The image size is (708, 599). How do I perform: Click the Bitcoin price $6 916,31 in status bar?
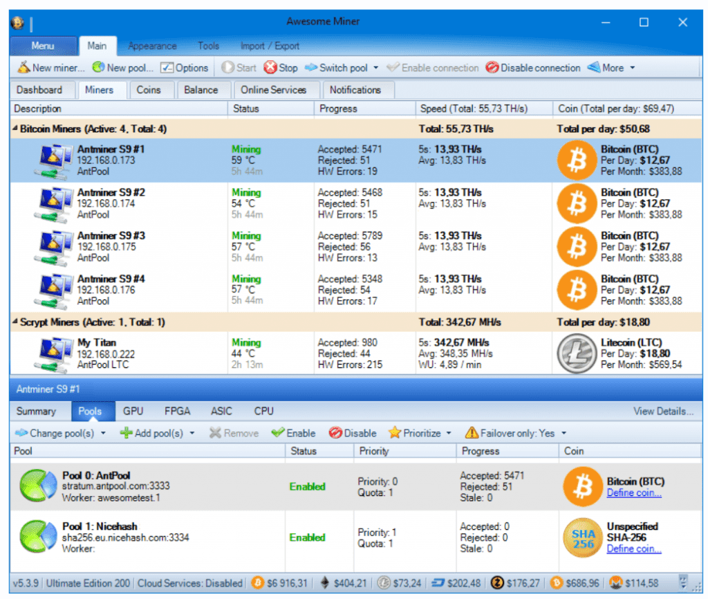(x=279, y=583)
